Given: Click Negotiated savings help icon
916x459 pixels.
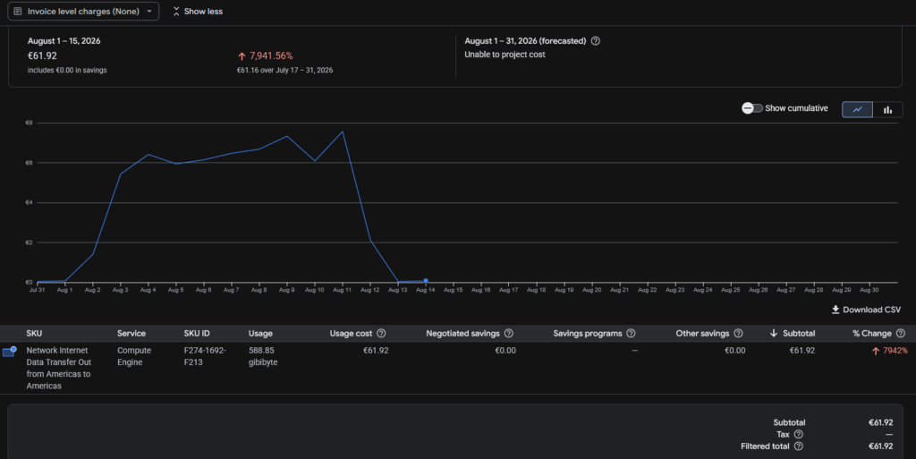Looking at the screenshot, I should click(x=509, y=334).
